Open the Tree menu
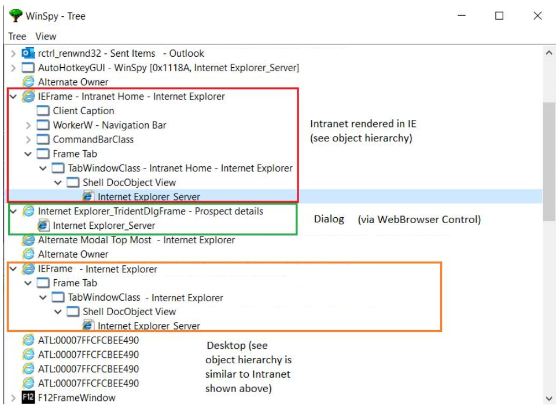 coord(17,36)
